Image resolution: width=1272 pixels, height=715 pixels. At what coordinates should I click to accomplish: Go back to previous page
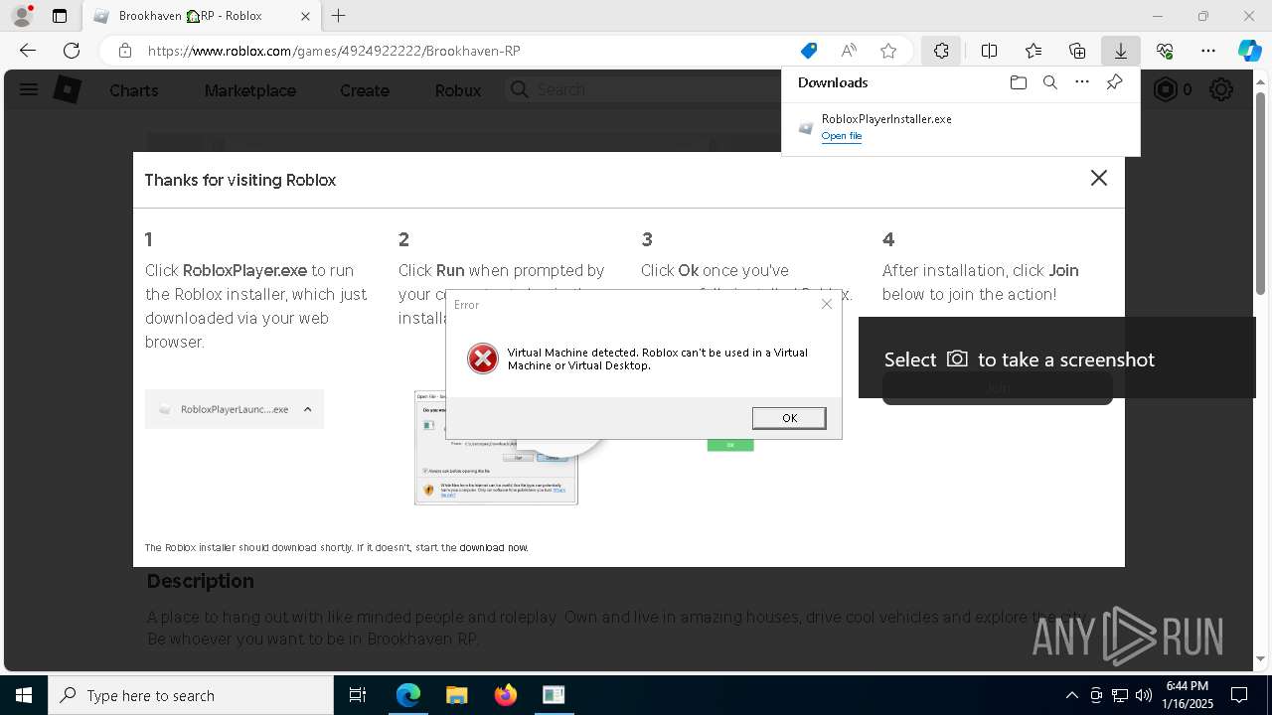click(28, 51)
